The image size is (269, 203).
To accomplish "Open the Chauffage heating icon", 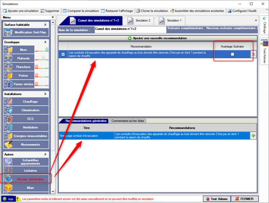I will 8,101.
